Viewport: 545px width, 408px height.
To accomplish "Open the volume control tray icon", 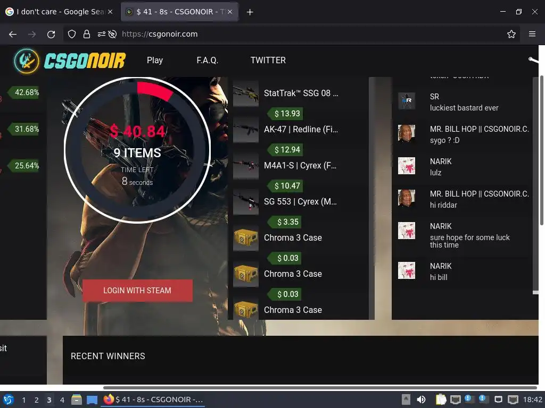I will (421, 399).
